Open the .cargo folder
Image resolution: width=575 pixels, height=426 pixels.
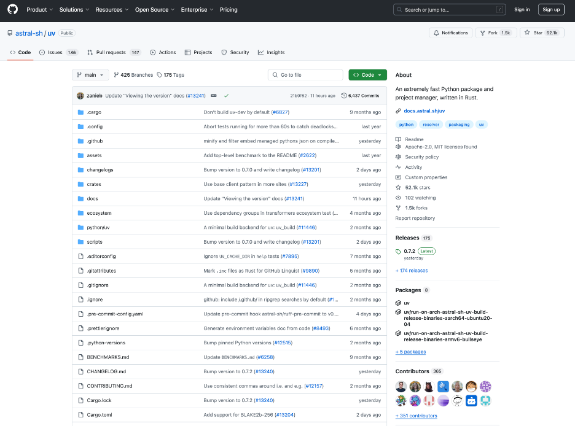click(x=94, y=112)
